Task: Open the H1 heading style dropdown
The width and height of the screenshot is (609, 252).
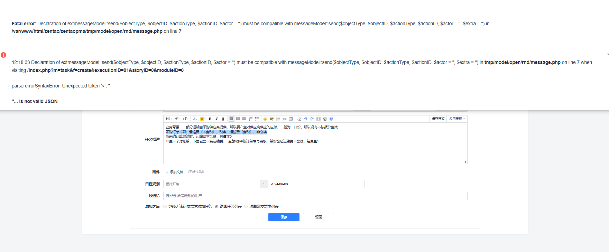Action: click(169, 119)
